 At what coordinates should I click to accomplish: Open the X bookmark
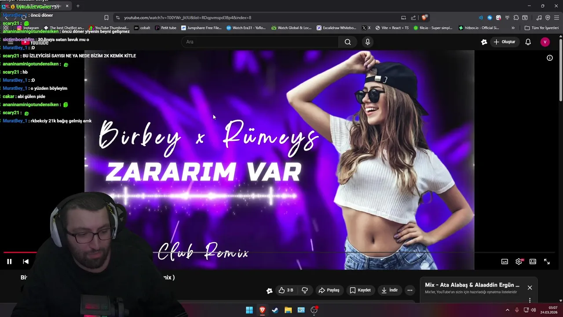(366, 28)
